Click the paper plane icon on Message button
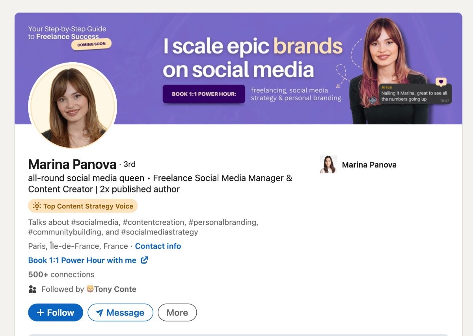The image size is (473, 336). coord(99,313)
